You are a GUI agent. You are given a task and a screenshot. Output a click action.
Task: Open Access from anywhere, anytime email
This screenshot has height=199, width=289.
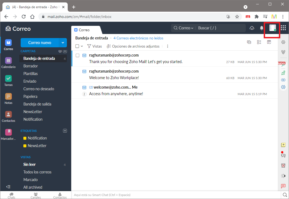click(x=175, y=91)
